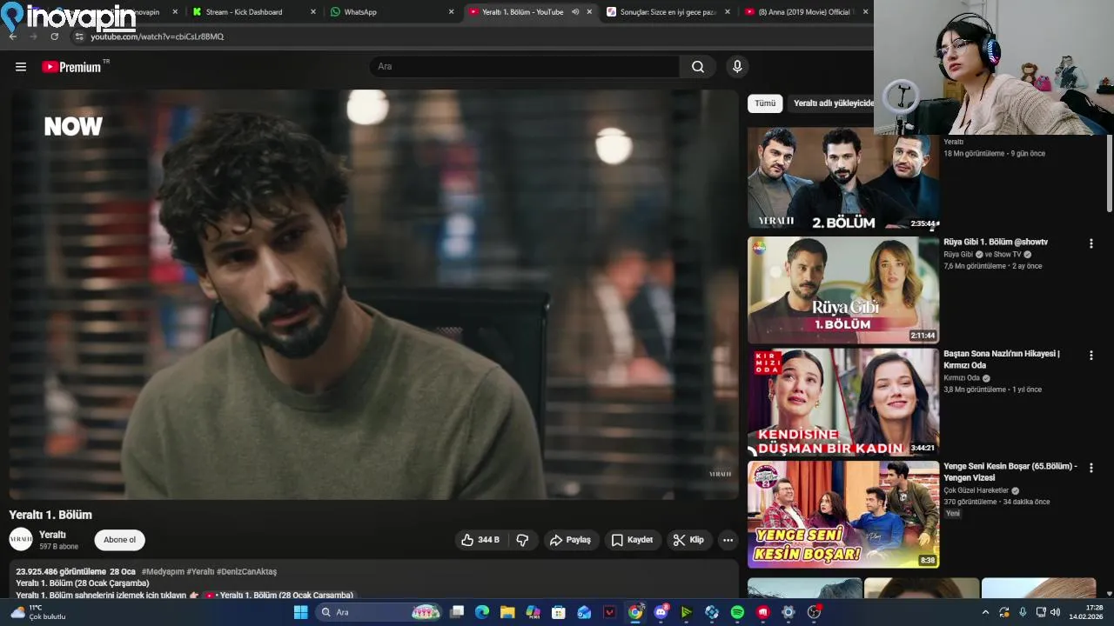Open Rüya Gibi 1. Bölüm thumbnail
Image resolution: width=1114 pixels, height=626 pixels.
click(843, 290)
